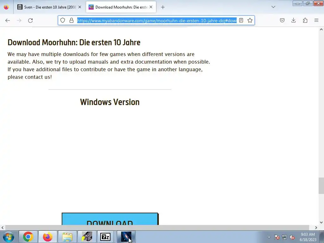This screenshot has height=243, width=324.
Task: Click 'Windows Version' heading text
Action: click(x=110, y=102)
